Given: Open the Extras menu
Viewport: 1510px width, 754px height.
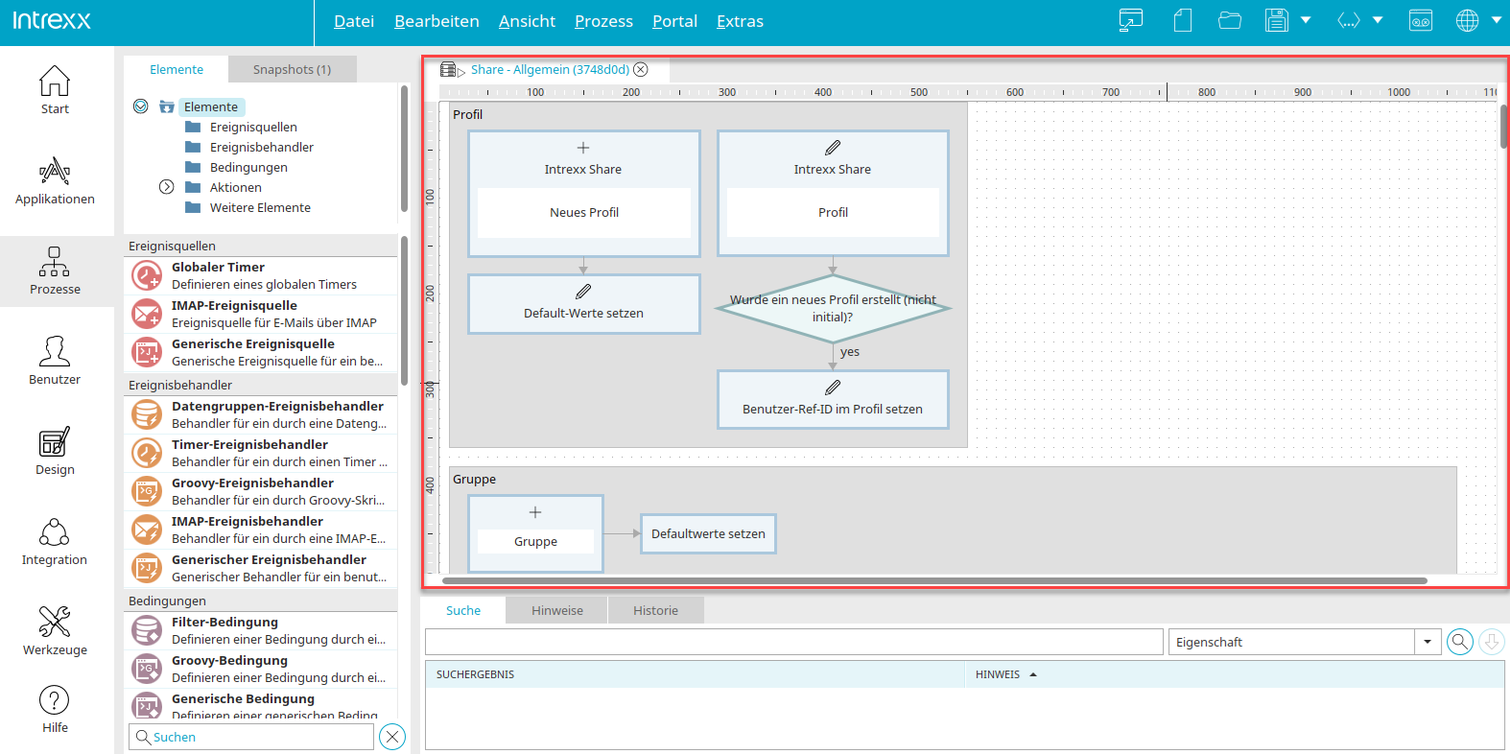Looking at the screenshot, I should click(x=740, y=21).
